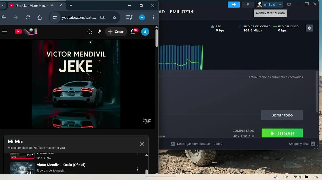Close the Mi Mix playlist panel
The height and width of the screenshot is (180, 322).
[142, 144]
